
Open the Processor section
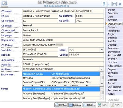tap(113, 13)
